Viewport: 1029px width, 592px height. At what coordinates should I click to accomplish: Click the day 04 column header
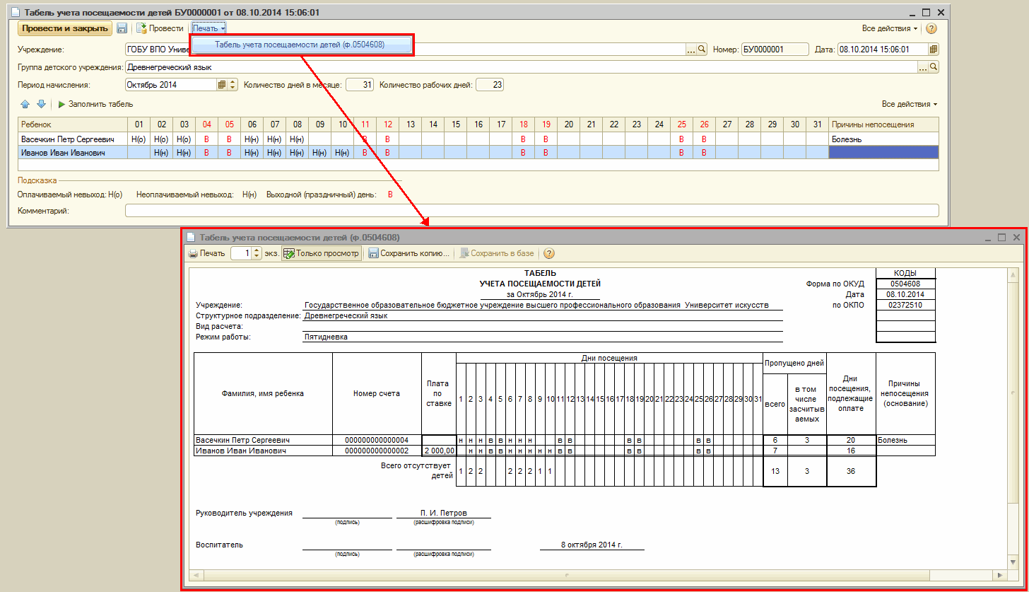click(206, 124)
